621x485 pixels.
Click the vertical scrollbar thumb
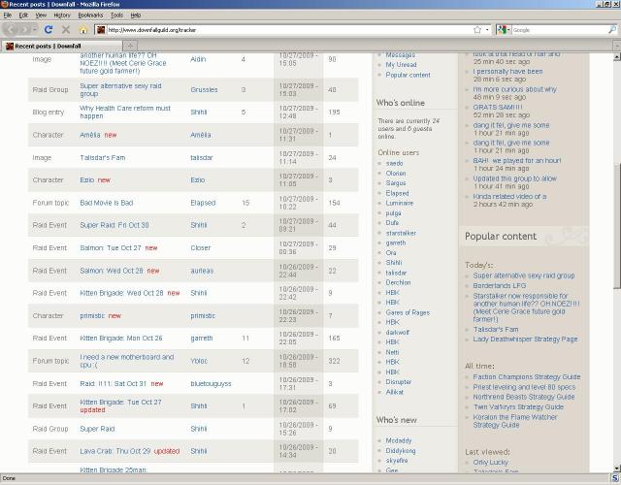[617, 226]
